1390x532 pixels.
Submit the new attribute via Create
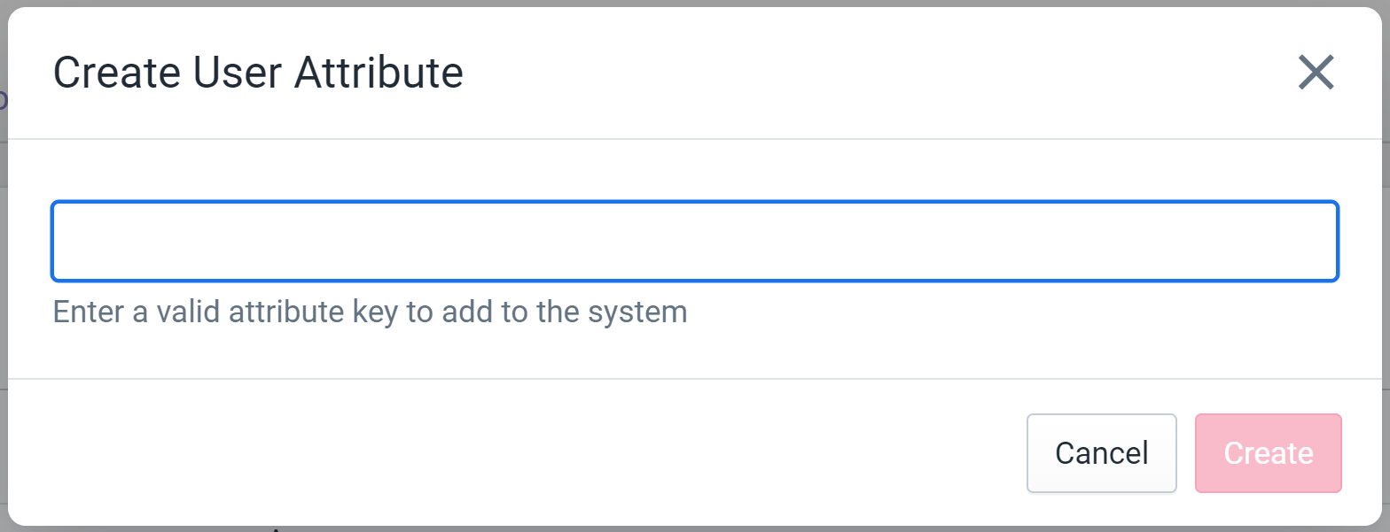[x=1269, y=453]
